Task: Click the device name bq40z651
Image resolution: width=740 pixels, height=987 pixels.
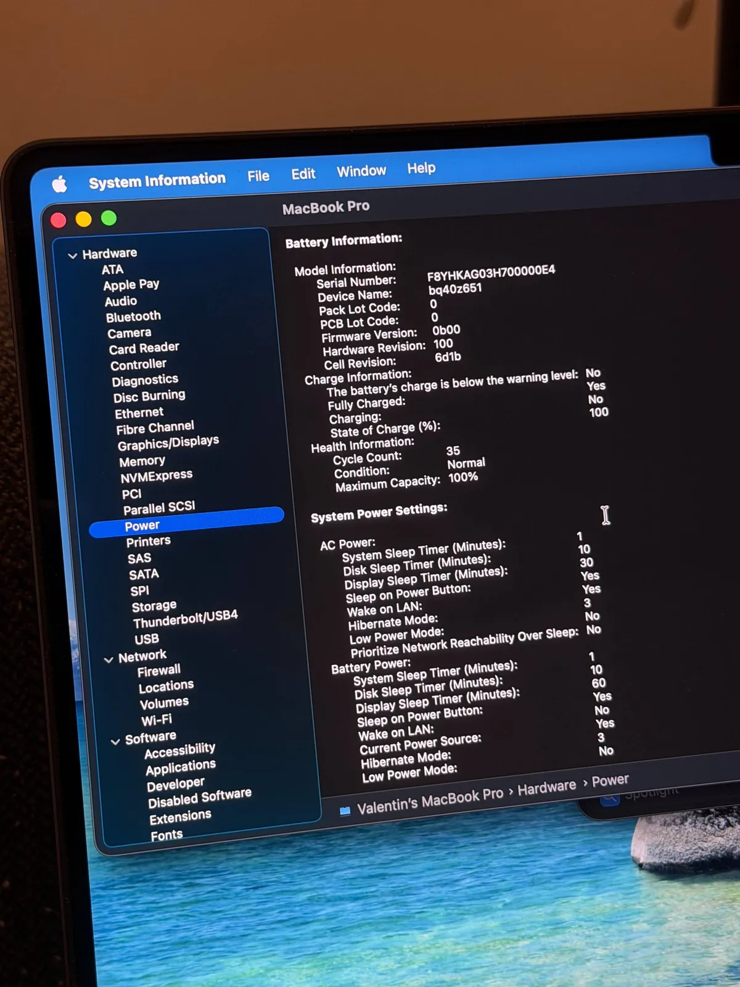Action: point(455,289)
